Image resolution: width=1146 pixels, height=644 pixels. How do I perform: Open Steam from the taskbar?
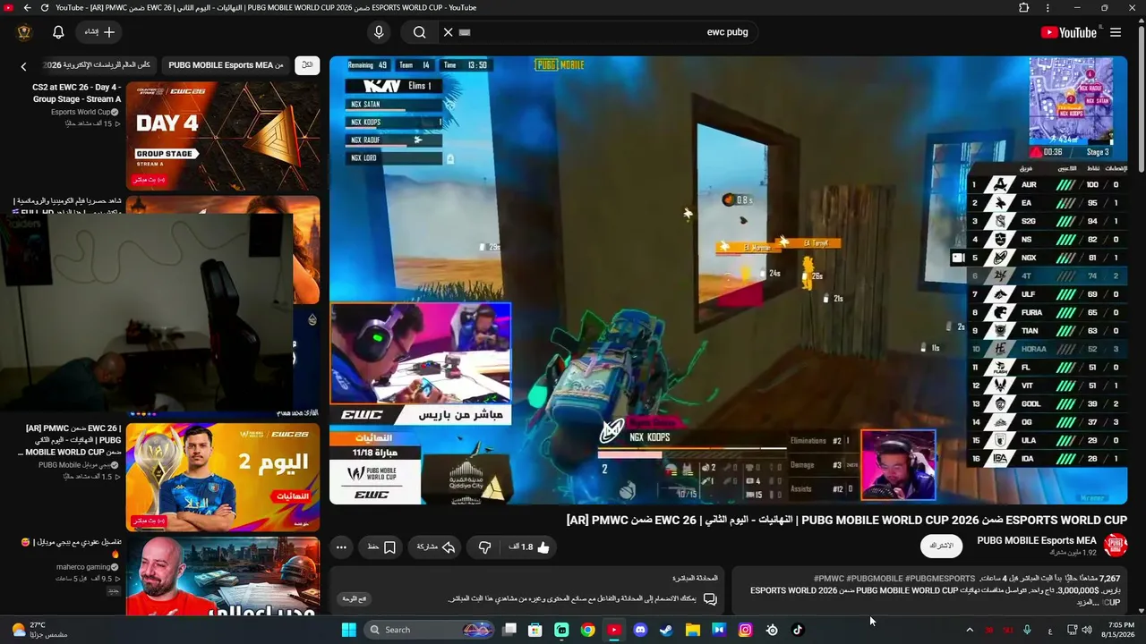click(x=666, y=630)
